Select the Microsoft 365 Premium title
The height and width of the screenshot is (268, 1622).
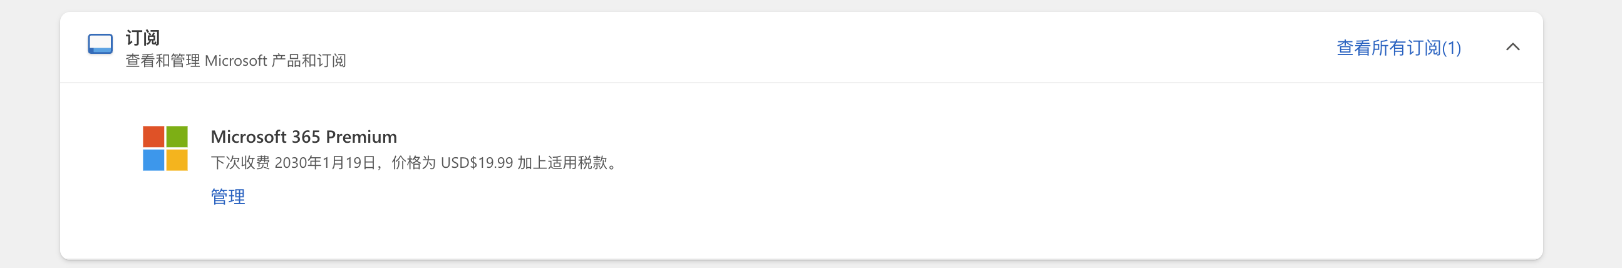[x=304, y=137]
